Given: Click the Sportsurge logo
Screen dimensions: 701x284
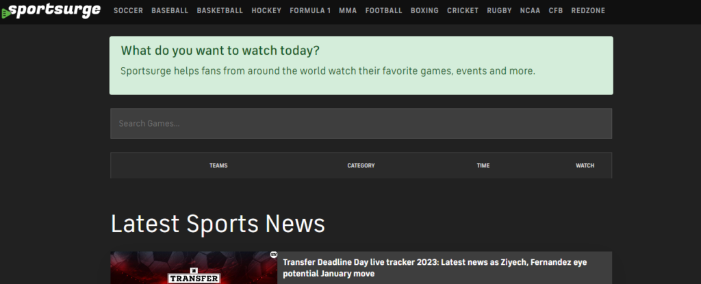Looking at the screenshot, I should pyautogui.click(x=51, y=10).
